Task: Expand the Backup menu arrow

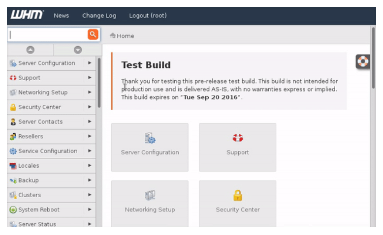Action: [90, 180]
